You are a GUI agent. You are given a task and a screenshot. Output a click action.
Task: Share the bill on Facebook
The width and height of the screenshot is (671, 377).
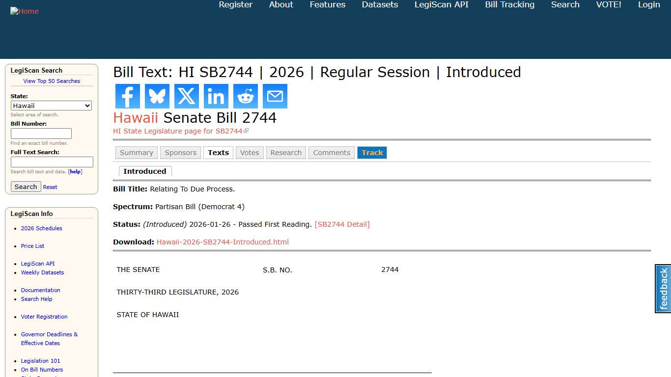pos(127,96)
